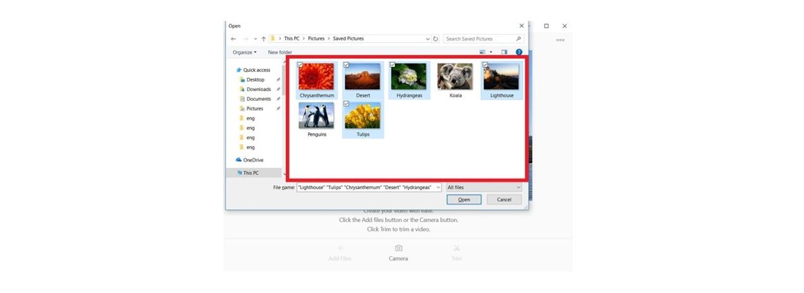
Task: Select the Desert thumbnail
Action: [x=362, y=77]
